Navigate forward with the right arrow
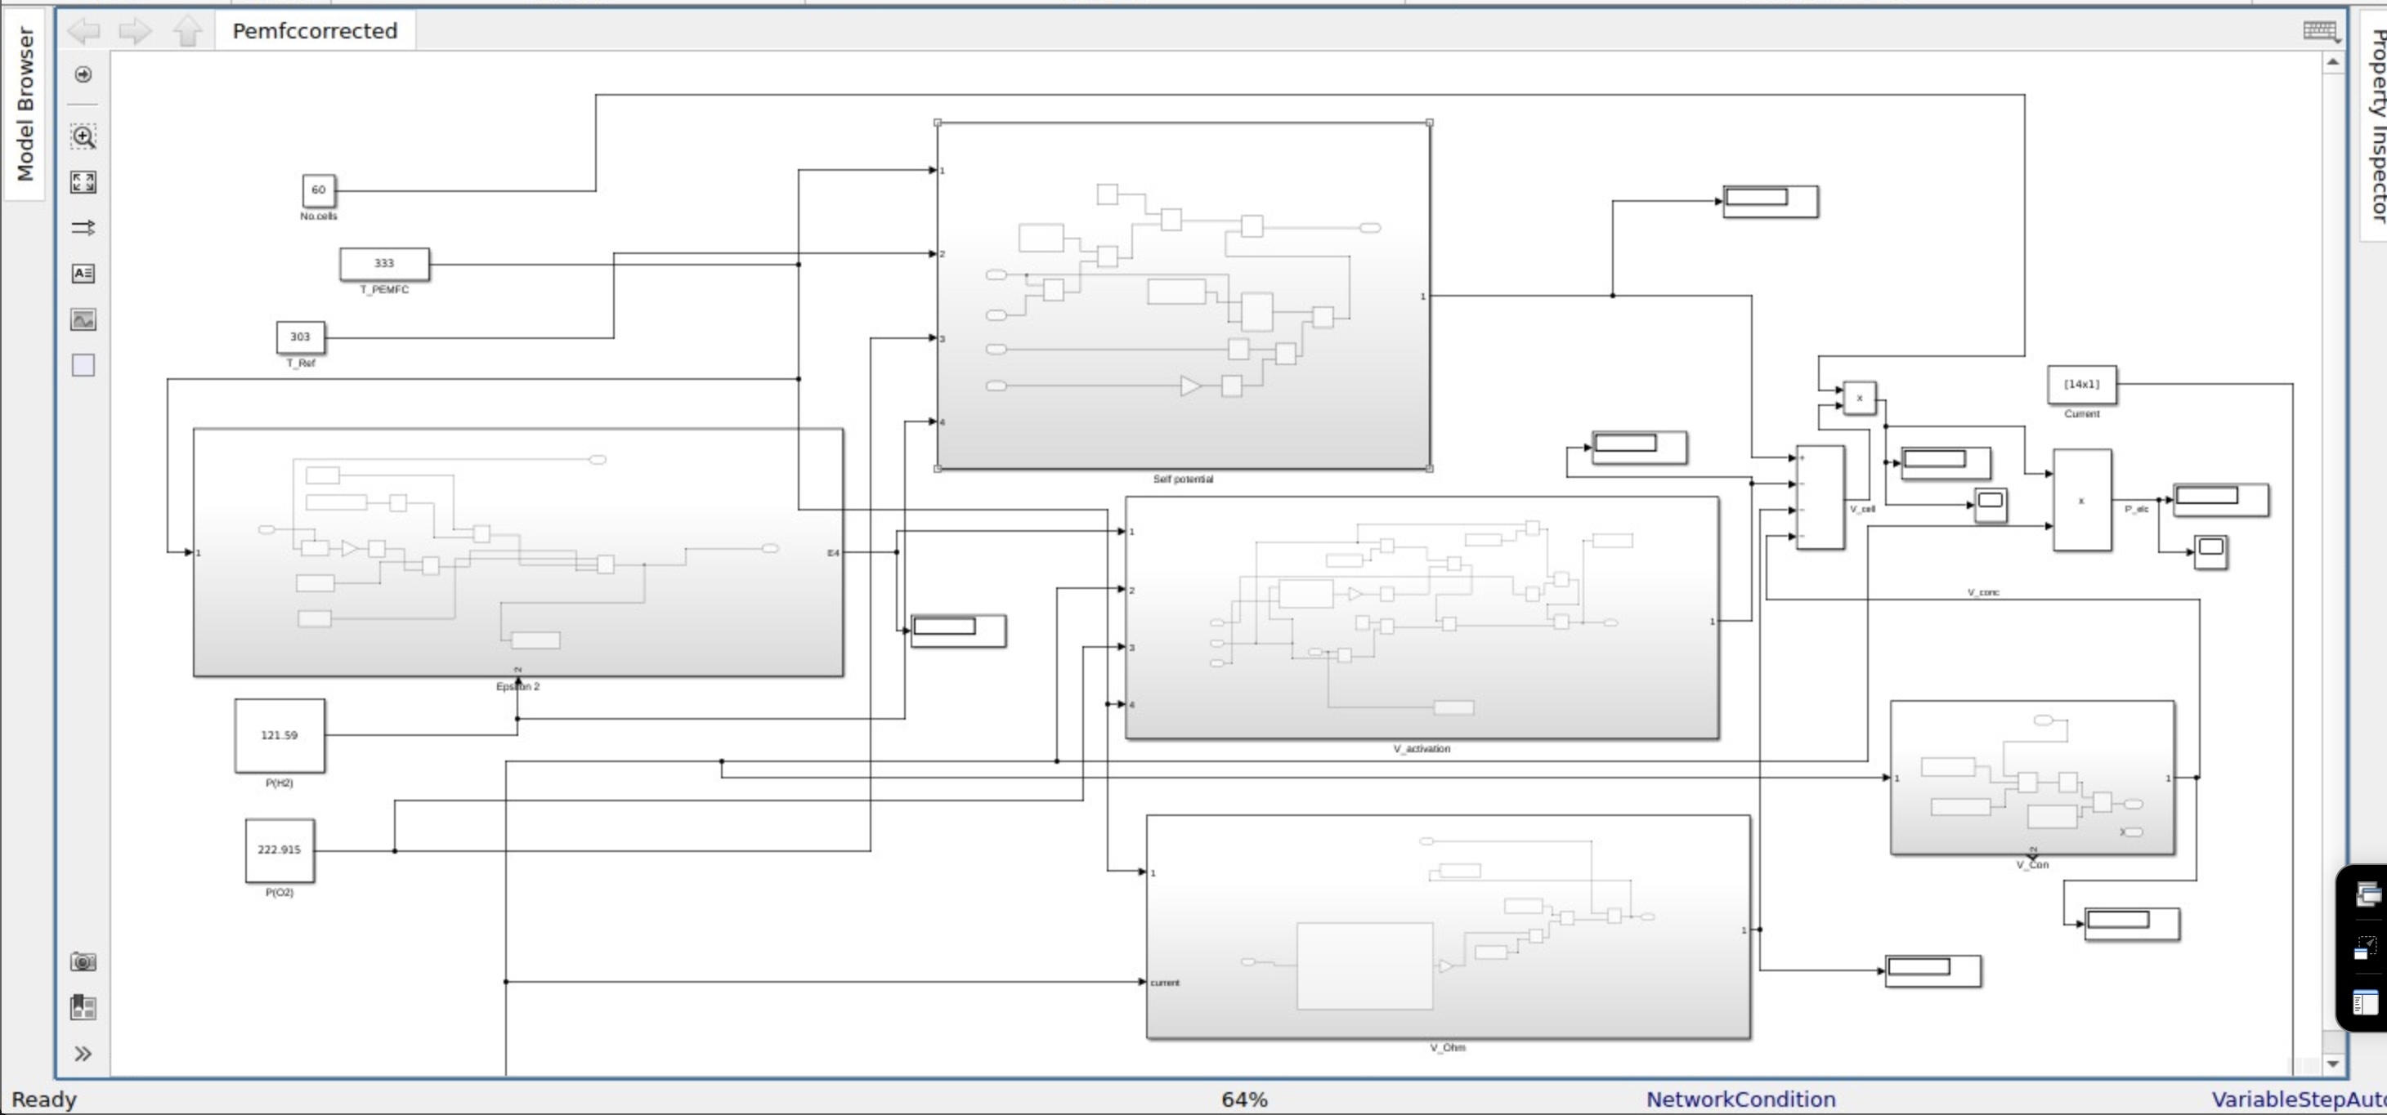This screenshot has width=2387, height=1115. click(x=135, y=30)
